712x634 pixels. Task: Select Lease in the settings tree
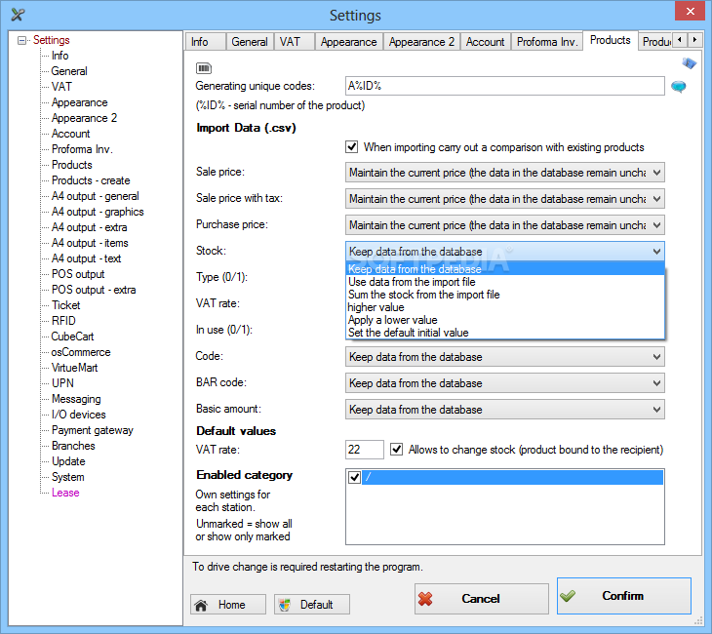(65, 493)
